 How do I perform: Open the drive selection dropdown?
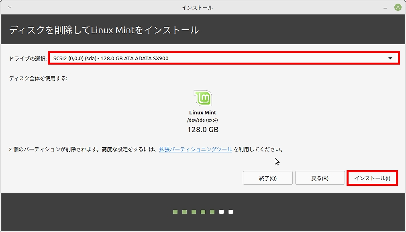(x=223, y=59)
